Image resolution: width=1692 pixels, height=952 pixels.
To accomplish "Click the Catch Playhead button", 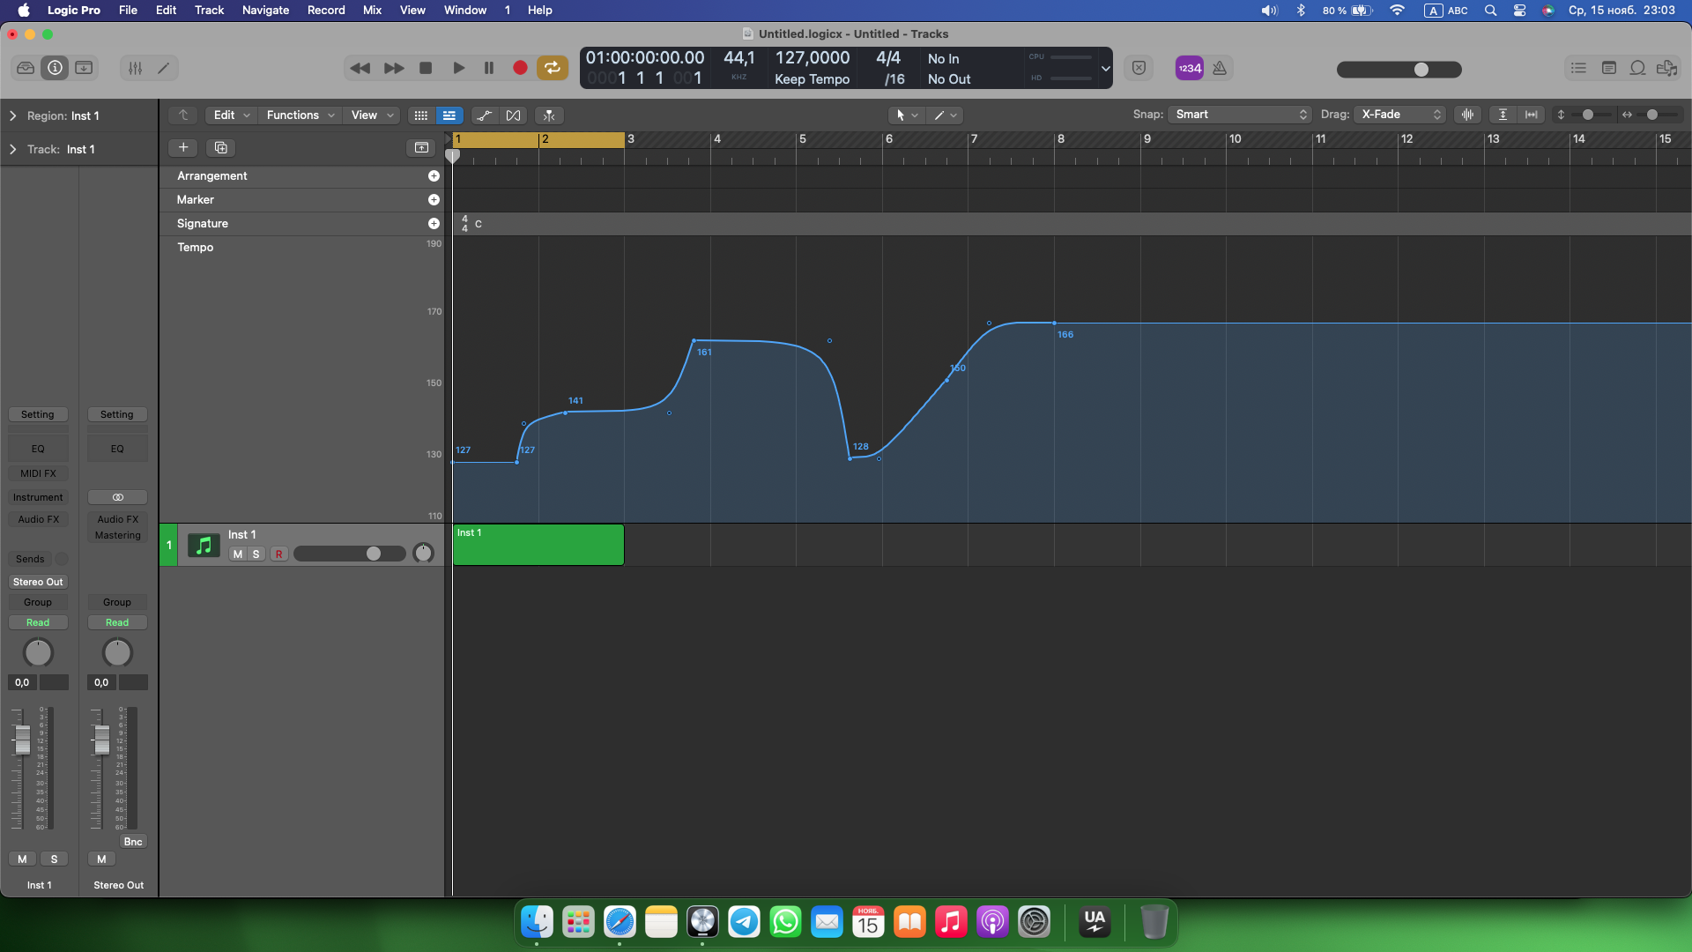I will pyautogui.click(x=548, y=115).
